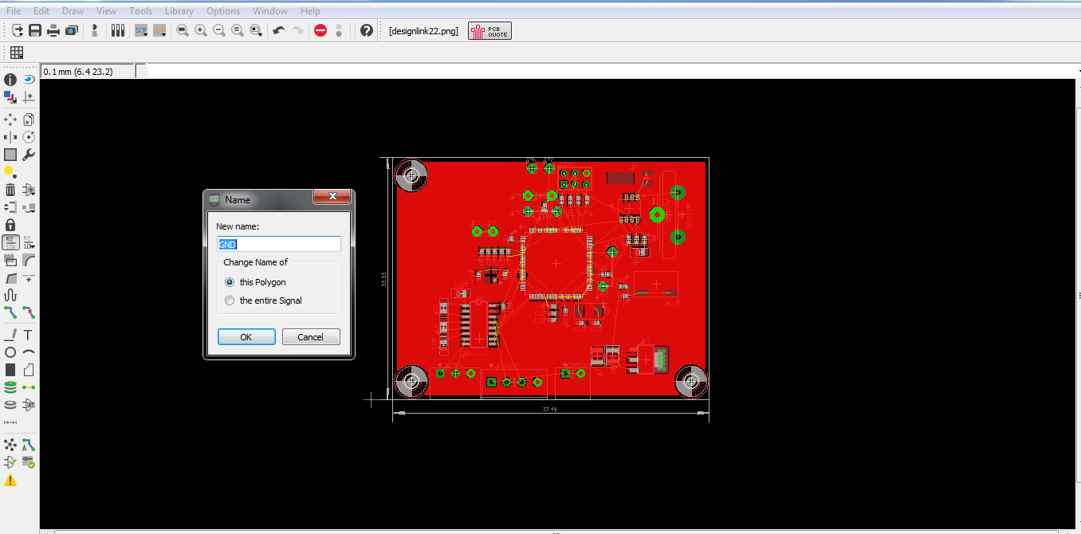Open the Tools menu
Image resolution: width=1081 pixels, height=534 pixels.
point(140,11)
